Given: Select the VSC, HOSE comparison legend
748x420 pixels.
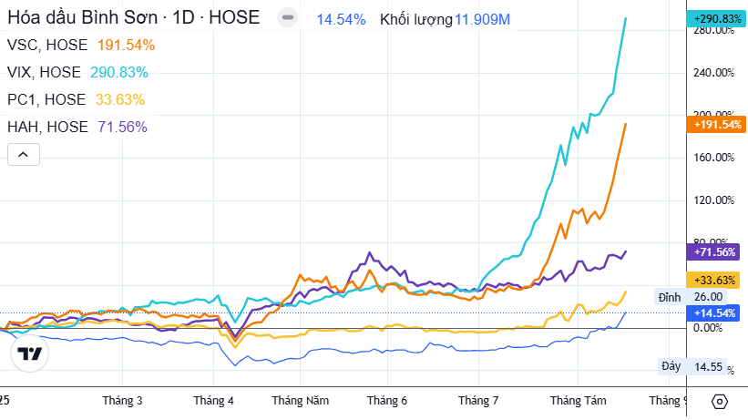Looking at the screenshot, I should [47, 45].
